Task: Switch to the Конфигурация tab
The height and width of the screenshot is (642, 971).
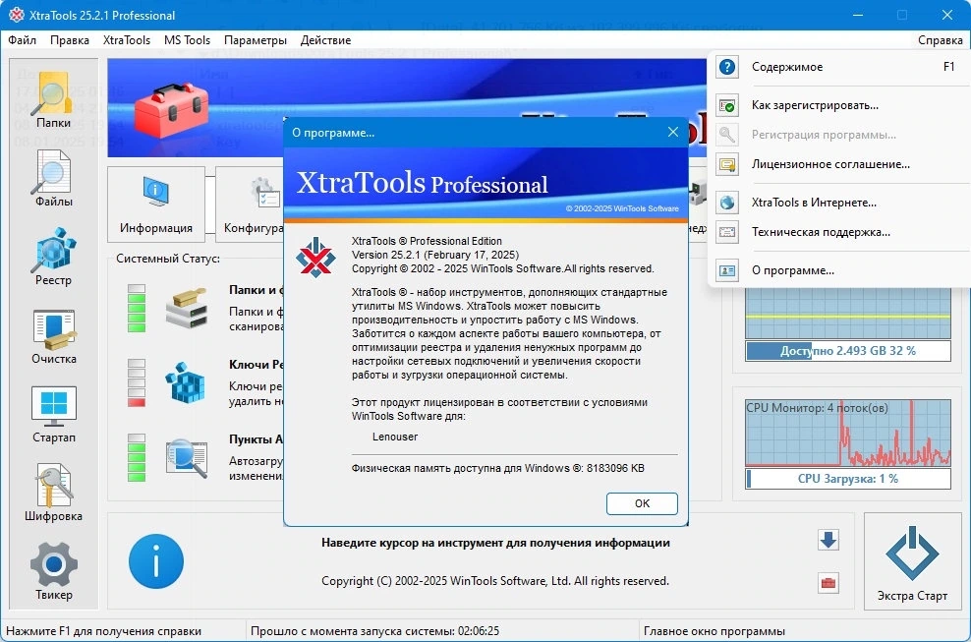Action: pyautogui.click(x=251, y=204)
